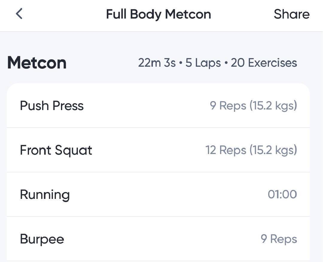Tap the back arrow icon

click(19, 14)
